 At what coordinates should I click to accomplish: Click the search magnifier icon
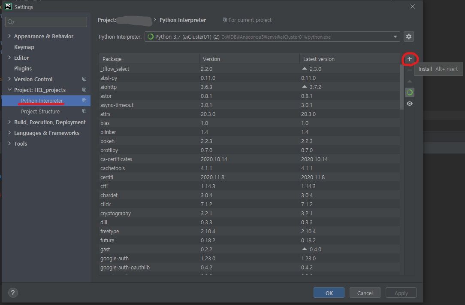click(x=11, y=21)
